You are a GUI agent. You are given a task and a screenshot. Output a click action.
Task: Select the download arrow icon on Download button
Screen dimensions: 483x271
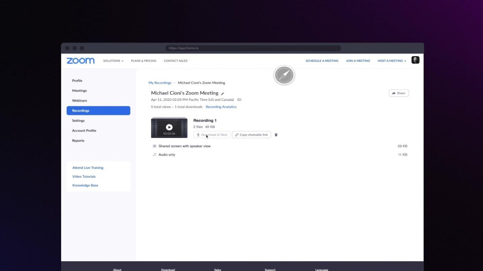(198, 135)
